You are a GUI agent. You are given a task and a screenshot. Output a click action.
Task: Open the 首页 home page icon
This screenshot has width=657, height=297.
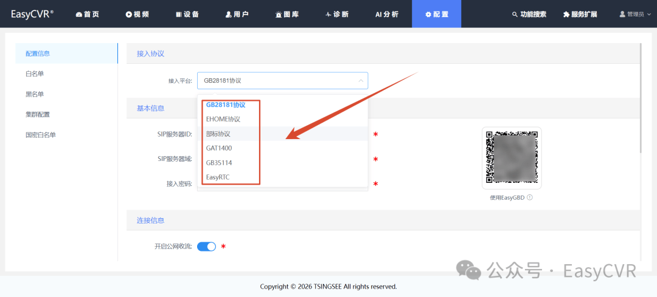(x=79, y=15)
